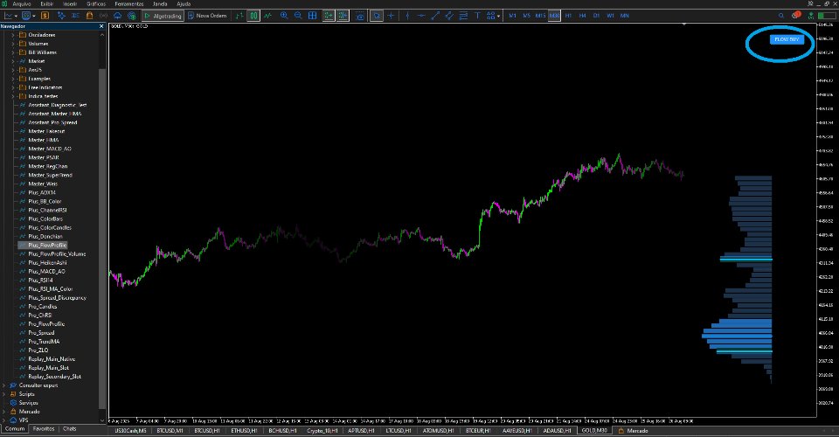Click the screenshot camera icon

361,16
